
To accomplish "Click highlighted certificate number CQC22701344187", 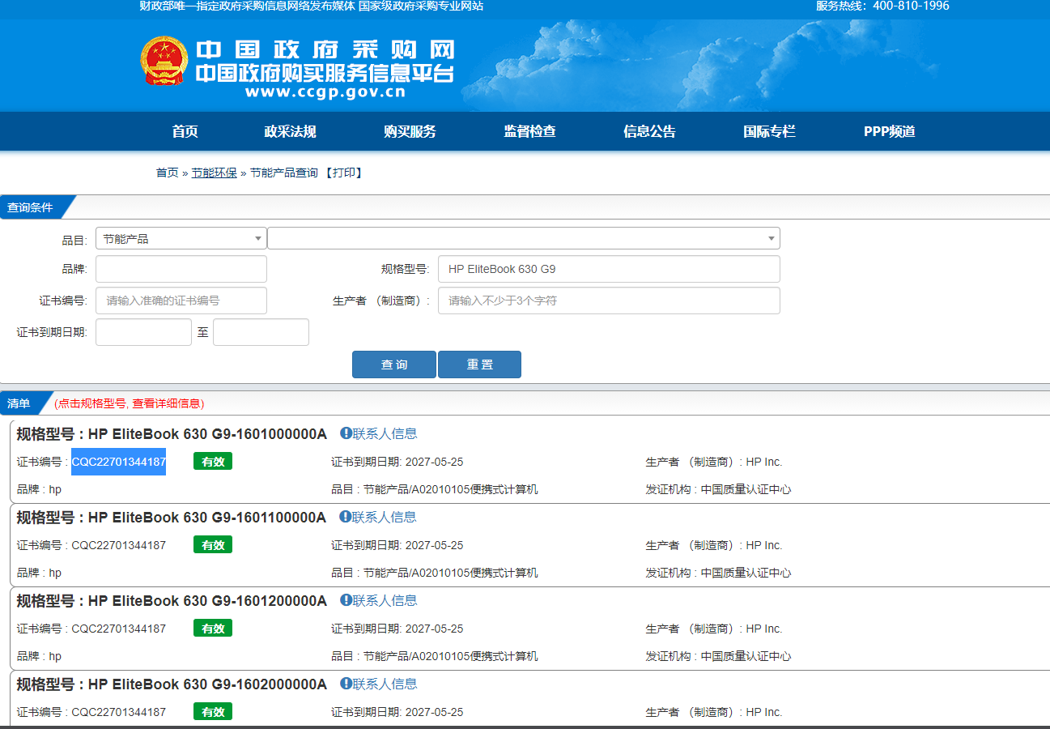I will [119, 462].
